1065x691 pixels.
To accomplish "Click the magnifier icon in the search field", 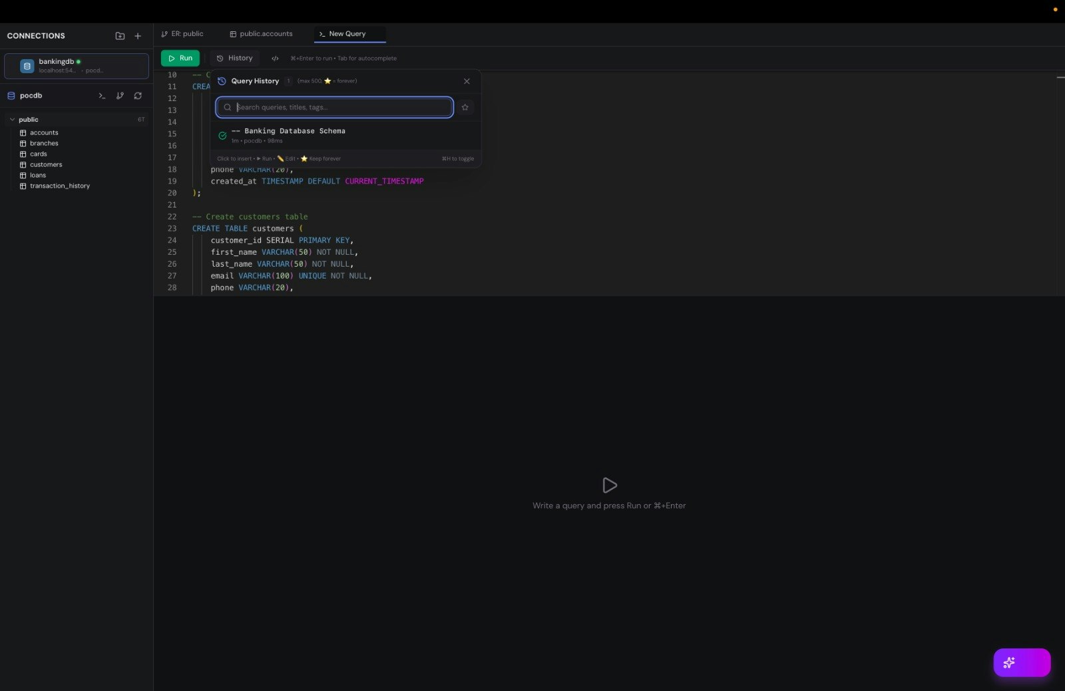I will click(x=226, y=107).
